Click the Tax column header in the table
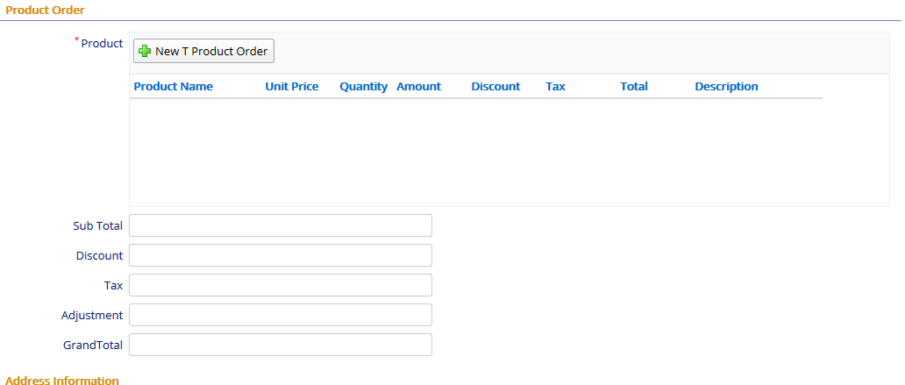 (x=555, y=87)
